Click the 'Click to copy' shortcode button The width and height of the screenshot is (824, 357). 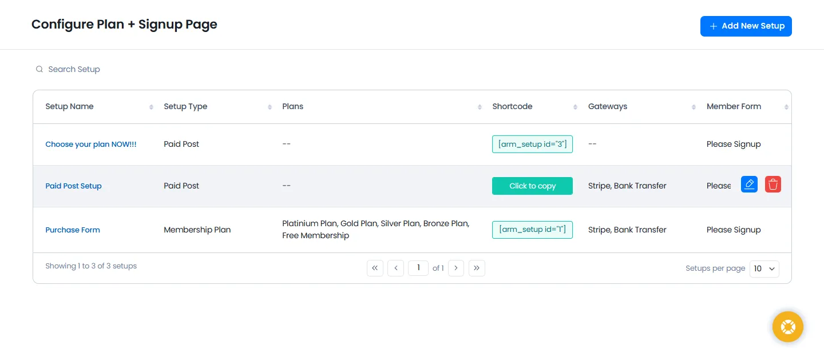click(532, 186)
